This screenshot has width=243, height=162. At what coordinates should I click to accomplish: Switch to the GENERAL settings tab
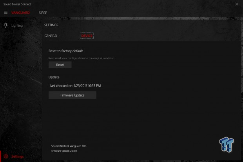pyautogui.click(x=51, y=36)
